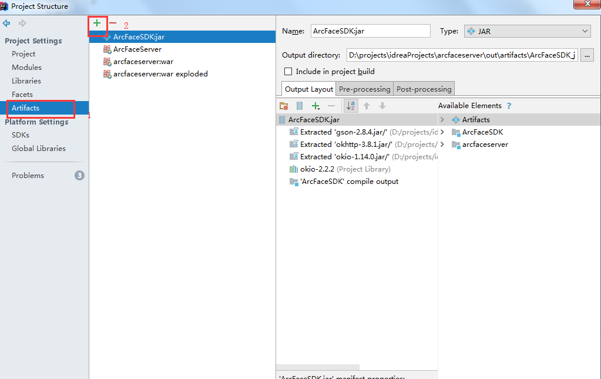This screenshot has width=601, height=379.
Task: Remove element from output layout
Action: (x=331, y=106)
